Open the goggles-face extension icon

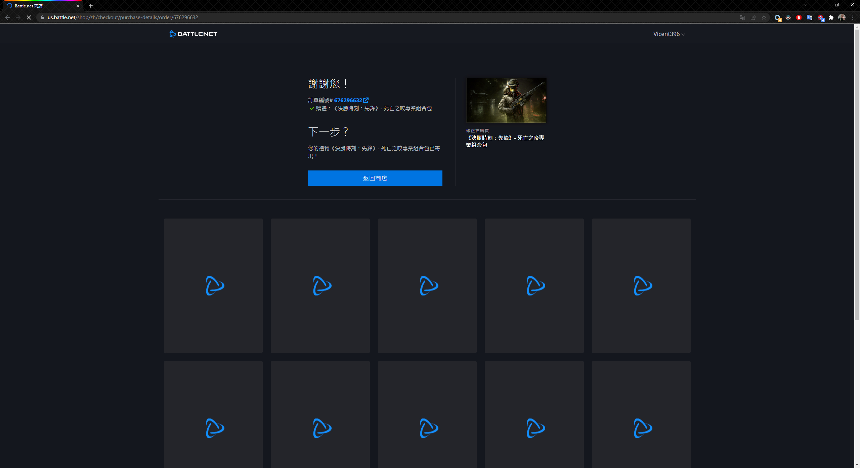tap(788, 17)
